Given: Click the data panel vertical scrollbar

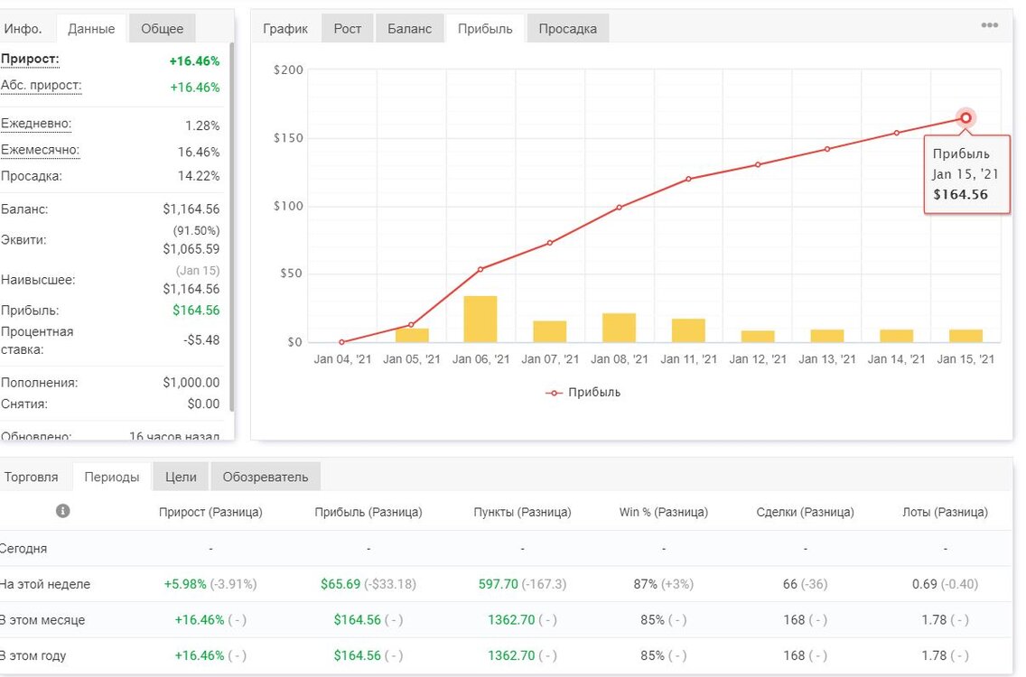Looking at the screenshot, I should 231,226.
